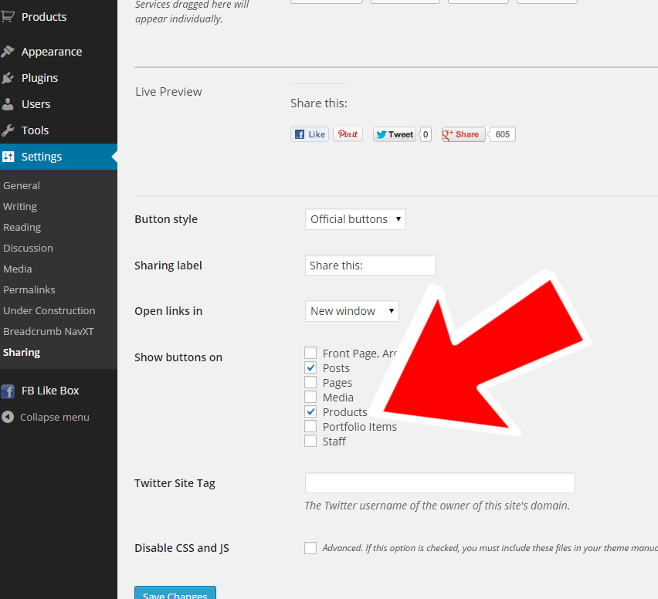Click the Save Changes button
Viewport: 658px width, 599px height.
[x=175, y=593]
